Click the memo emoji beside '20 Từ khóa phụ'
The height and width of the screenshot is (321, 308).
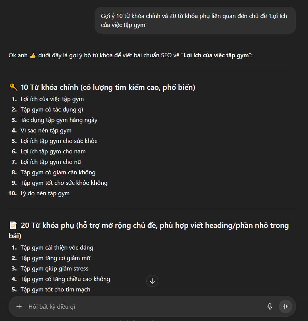coord(13,225)
